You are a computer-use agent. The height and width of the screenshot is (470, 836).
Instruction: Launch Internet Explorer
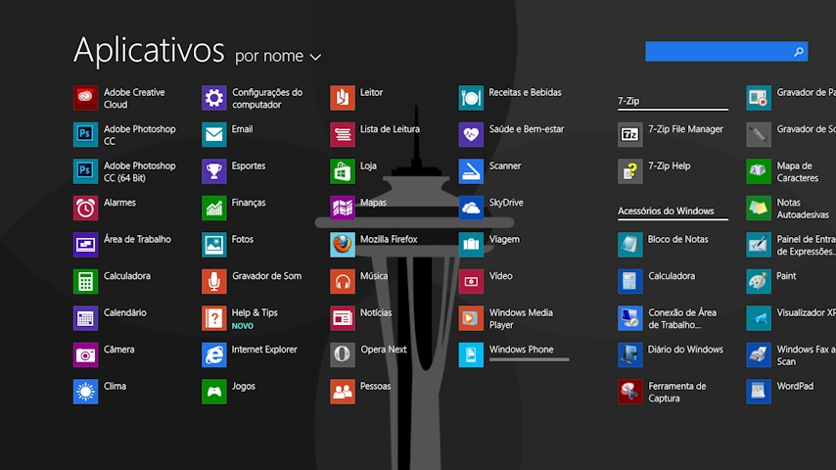click(x=213, y=355)
